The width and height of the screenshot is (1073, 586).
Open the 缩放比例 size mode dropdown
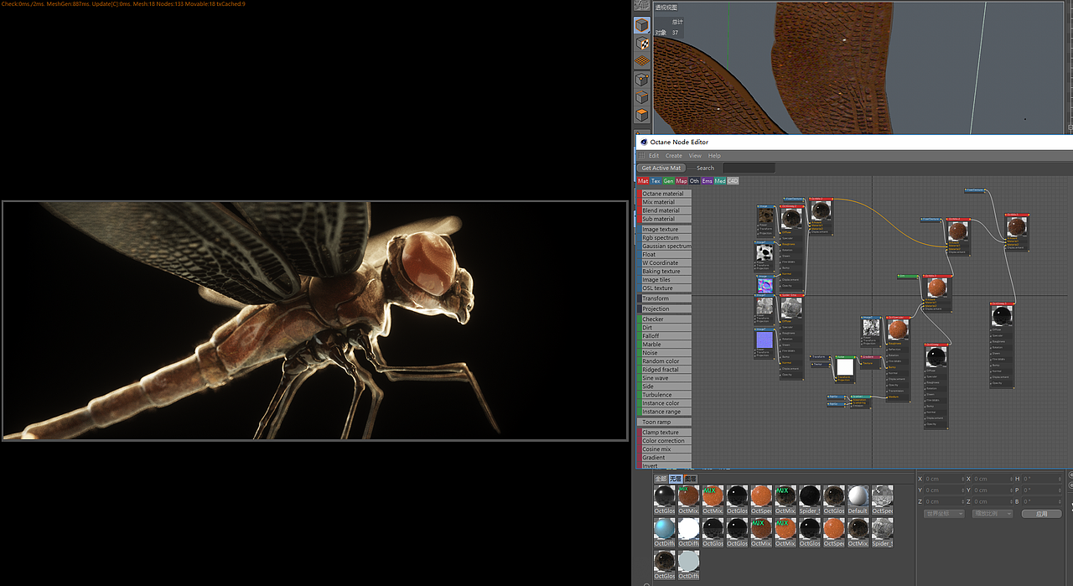992,514
